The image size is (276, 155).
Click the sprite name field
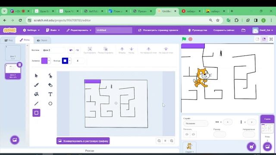click(196, 124)
